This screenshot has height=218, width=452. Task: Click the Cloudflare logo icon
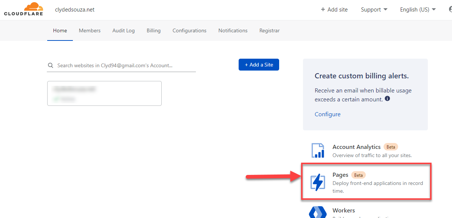point(23,9)
